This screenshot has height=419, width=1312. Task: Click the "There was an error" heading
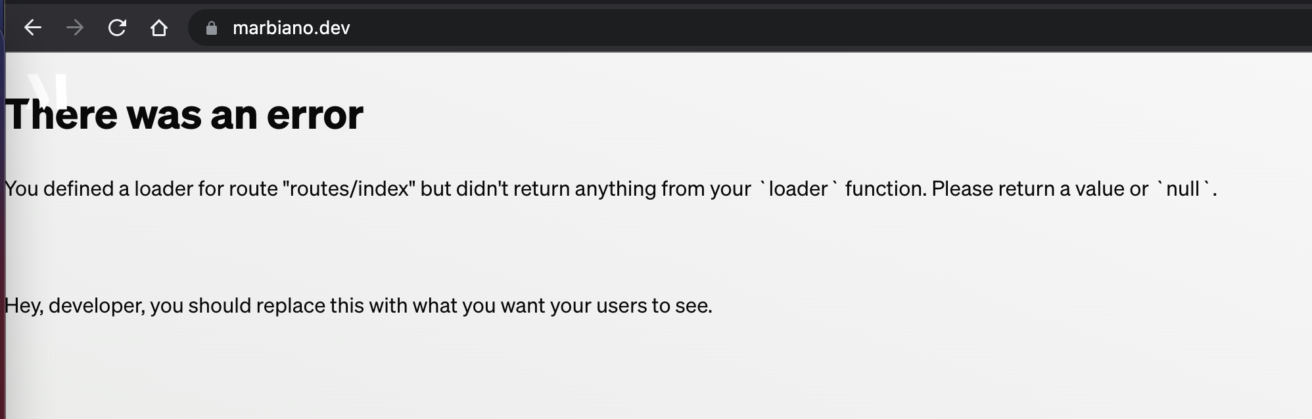point(184,114)
